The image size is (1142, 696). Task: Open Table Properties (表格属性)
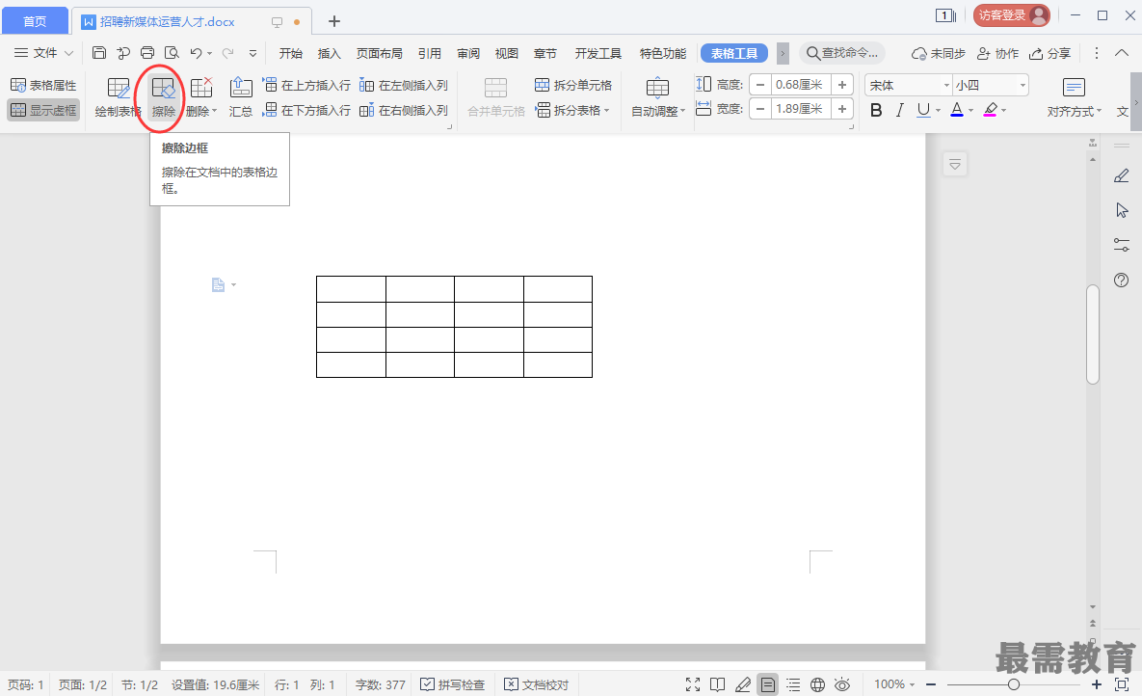click(43, 85)
